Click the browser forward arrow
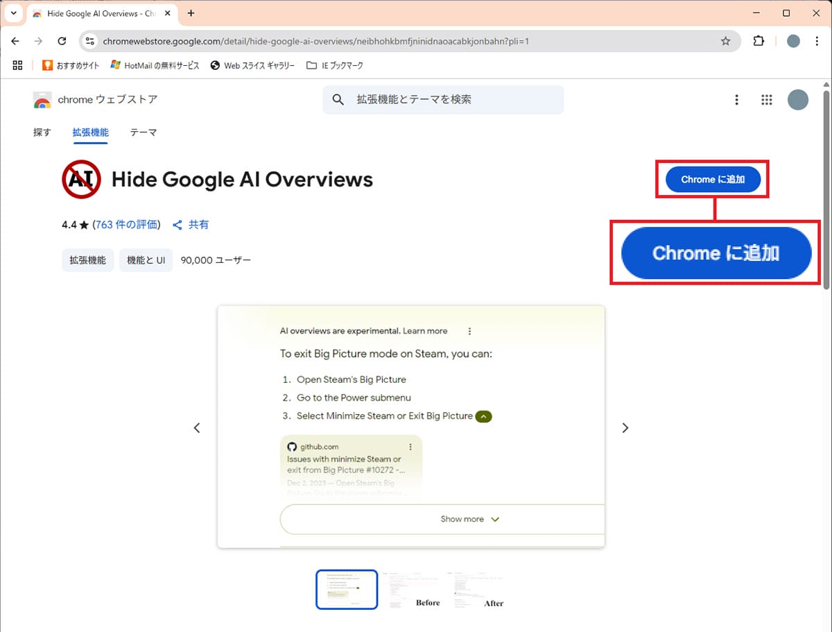The height and width of the screenshot is (632, 832). click(38, 41)
